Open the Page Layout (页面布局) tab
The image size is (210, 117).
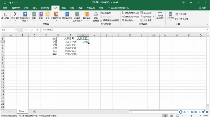pyautogui.click(x=45, y=8)
